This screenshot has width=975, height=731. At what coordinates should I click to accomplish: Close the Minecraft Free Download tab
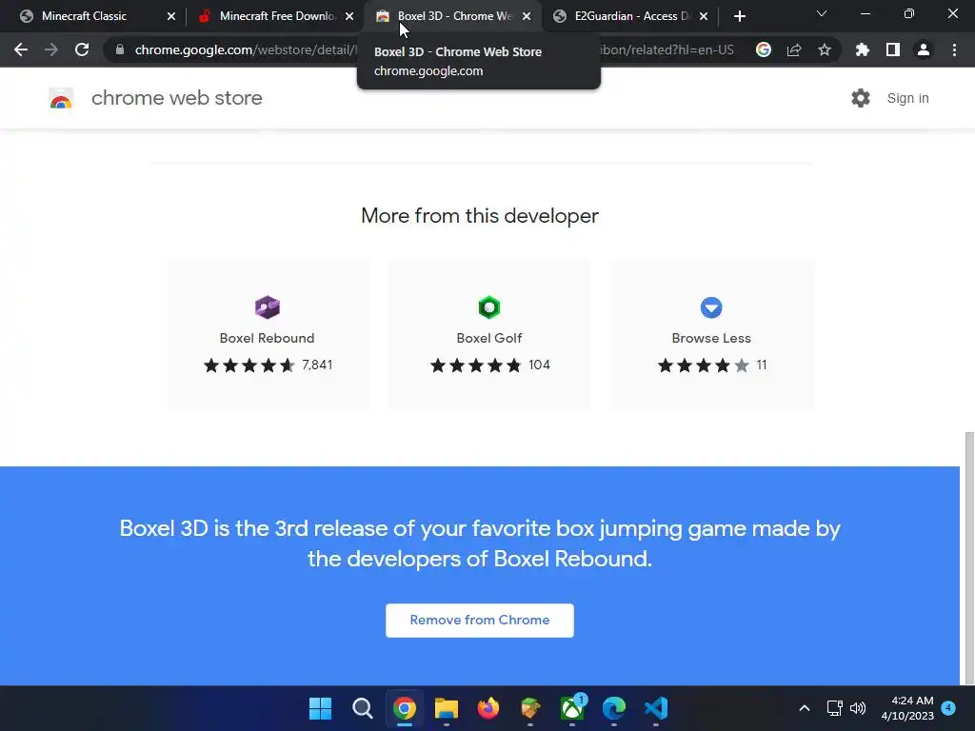(x=349, y=16)
